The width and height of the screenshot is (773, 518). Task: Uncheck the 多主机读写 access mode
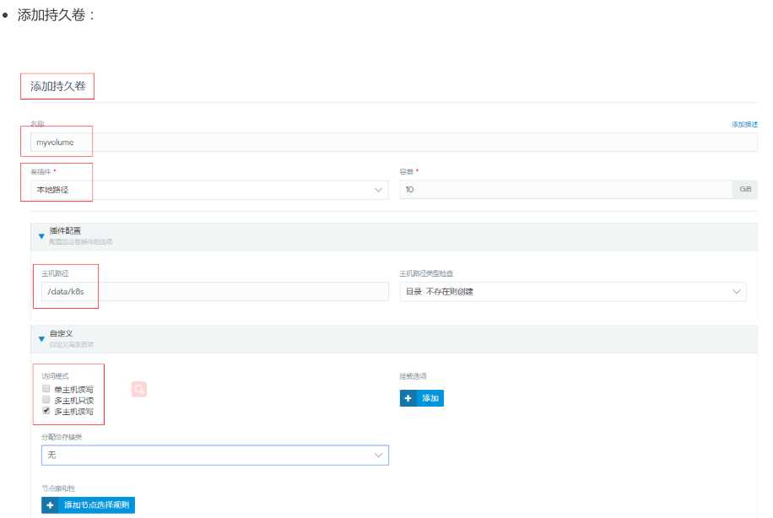[46, 411]
